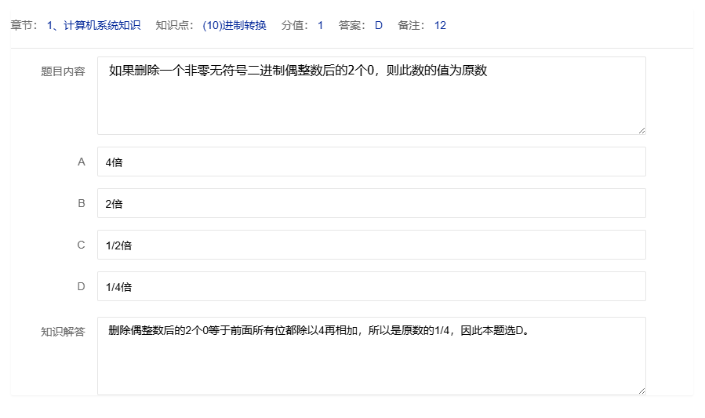This screenshot has width=705, height=418.
Task: Focus the 题目内容 question text area
Action: (x=371, y=102)
